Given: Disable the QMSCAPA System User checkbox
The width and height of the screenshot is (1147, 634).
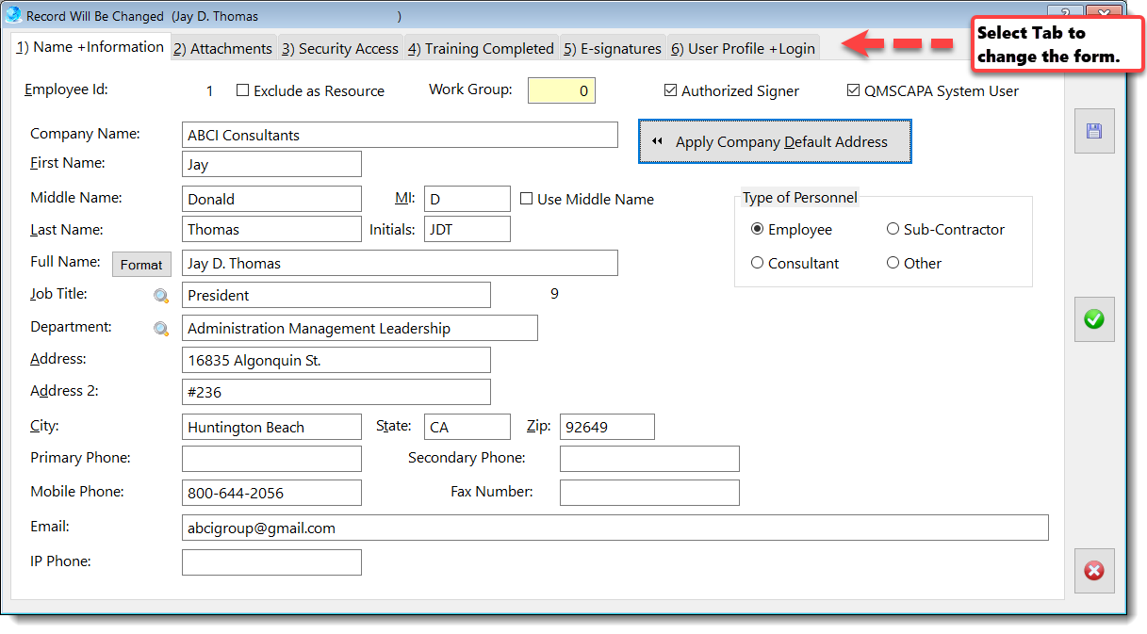Looking at the screenshot, I should (x=854, y=91).
